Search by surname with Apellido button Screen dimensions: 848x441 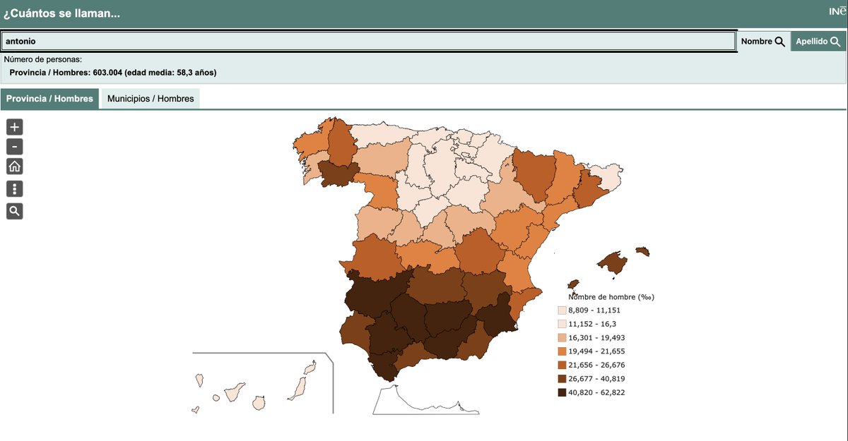pyautogui.click(x=818, y=42)
